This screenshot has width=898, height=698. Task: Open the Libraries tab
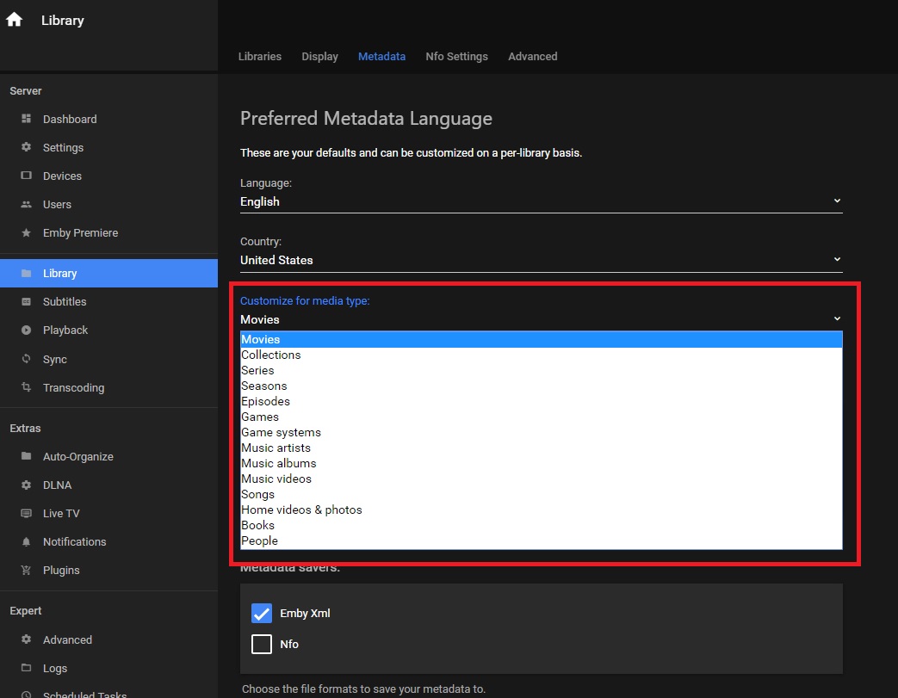259,56
